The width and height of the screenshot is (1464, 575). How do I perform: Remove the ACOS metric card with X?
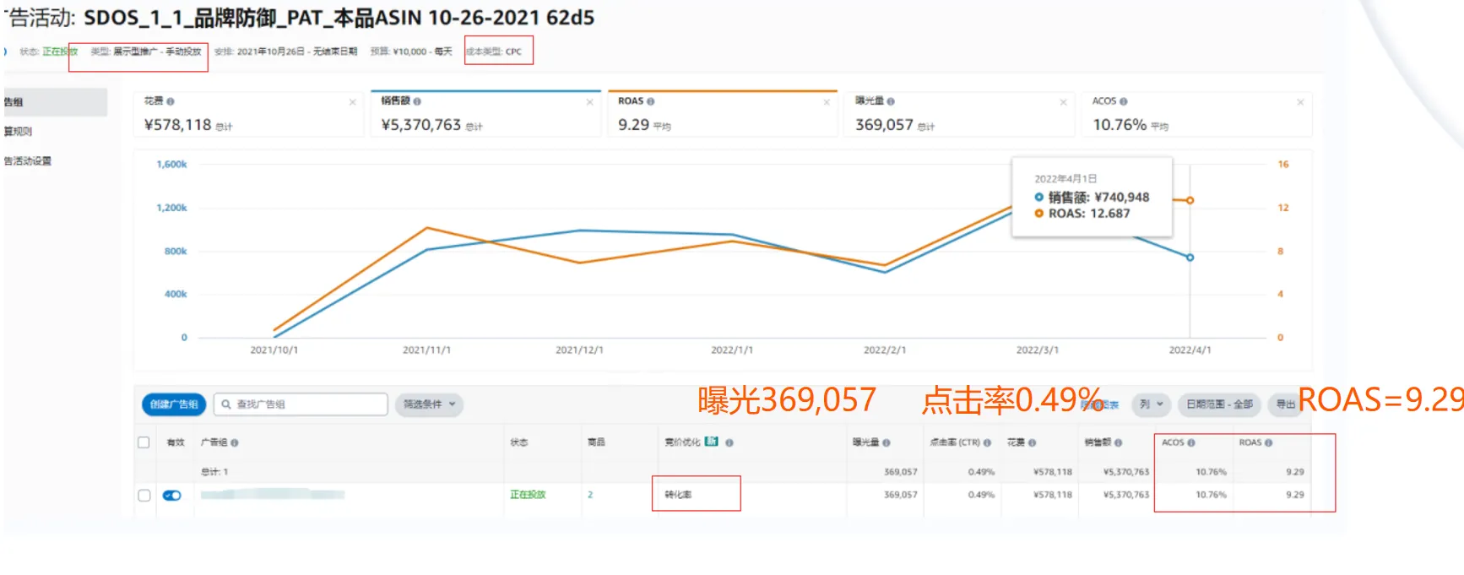coord(1300,102)
